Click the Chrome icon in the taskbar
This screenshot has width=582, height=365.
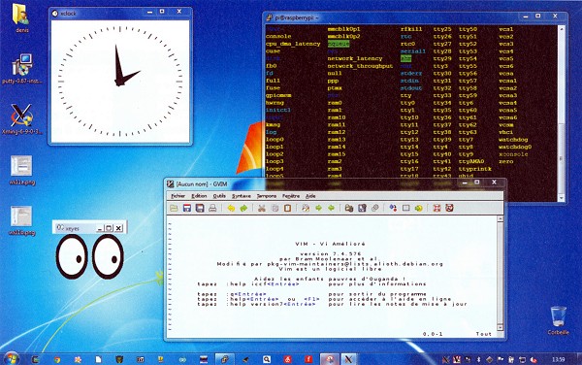(x=57, y=359)
